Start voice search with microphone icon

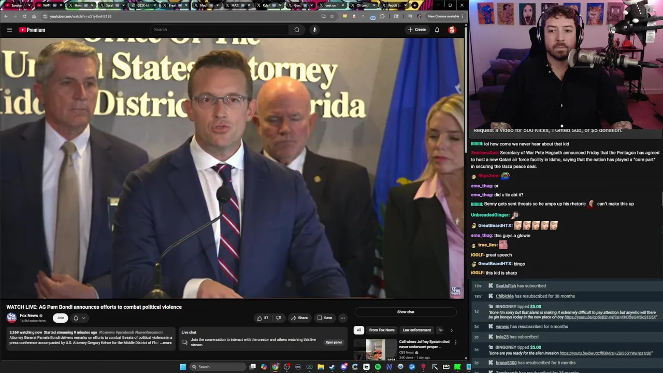314,30
